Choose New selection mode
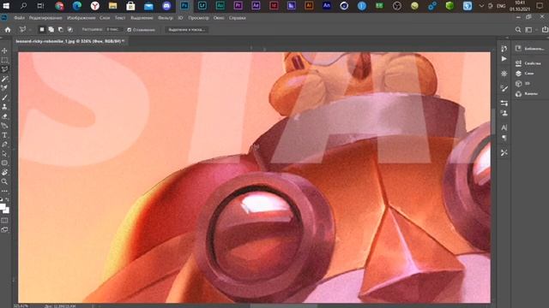The width and height of the screenshot is (549, 308). [x=42, y=30]
